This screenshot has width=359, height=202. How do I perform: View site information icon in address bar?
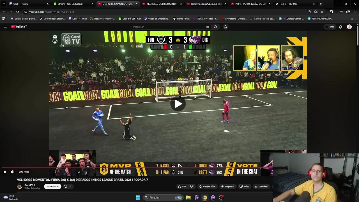tap(26, 12)
